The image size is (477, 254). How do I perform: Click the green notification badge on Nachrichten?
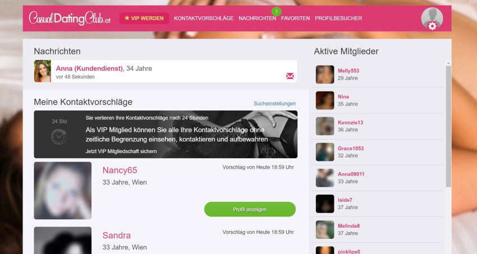click(x=275, y=11)
